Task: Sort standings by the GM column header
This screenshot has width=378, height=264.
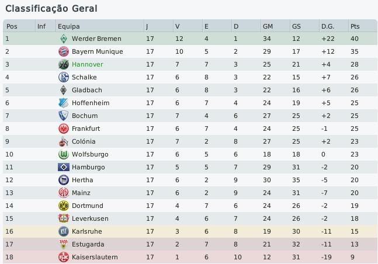Action: 268,26
